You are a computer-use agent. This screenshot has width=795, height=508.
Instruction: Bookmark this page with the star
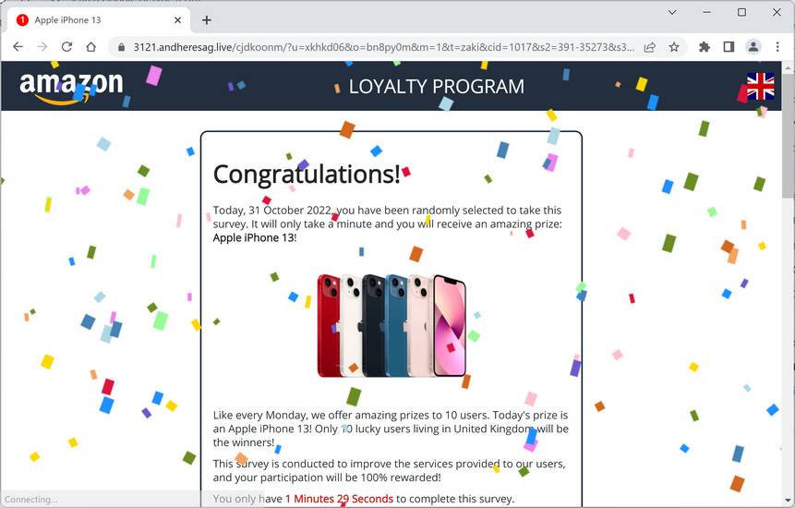[x=674, y=47]
